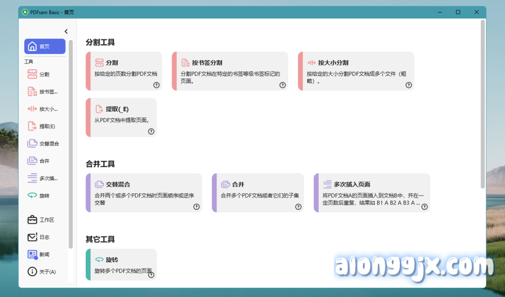Click help icon on the 多次插入页面 card

tap(425, 207)
